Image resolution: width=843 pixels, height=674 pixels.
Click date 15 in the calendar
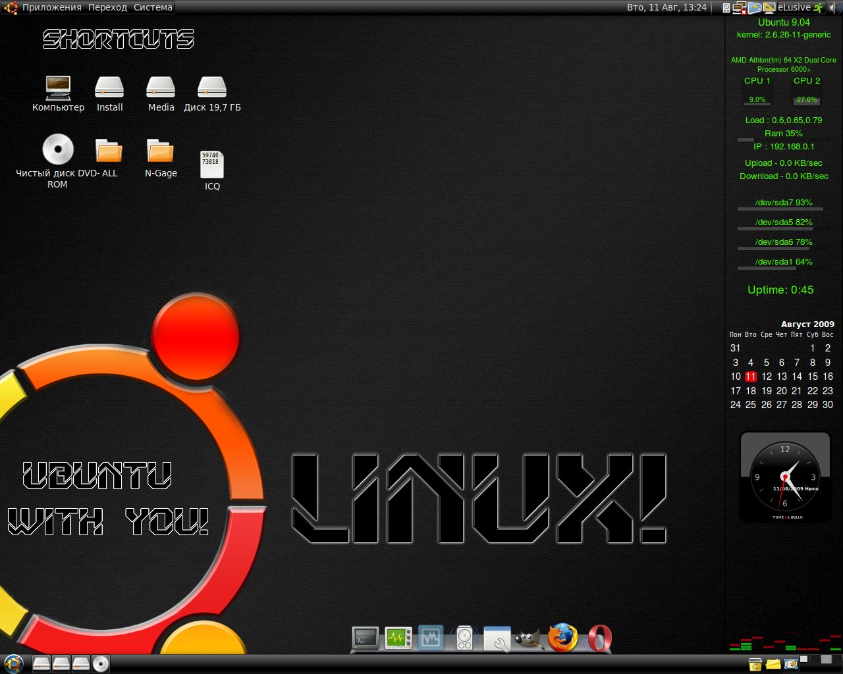point(813,376)
